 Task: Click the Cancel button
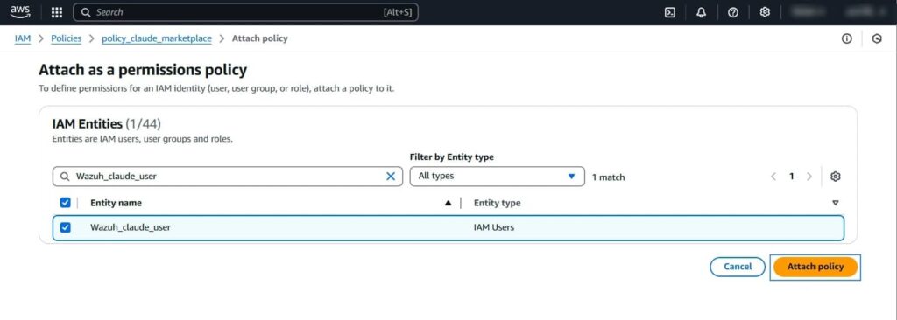738,267
